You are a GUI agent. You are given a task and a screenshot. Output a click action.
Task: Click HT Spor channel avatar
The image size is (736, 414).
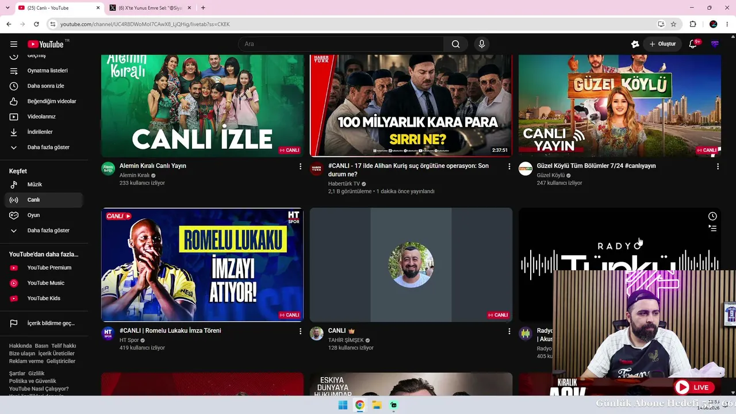click(x=108, y=333)
